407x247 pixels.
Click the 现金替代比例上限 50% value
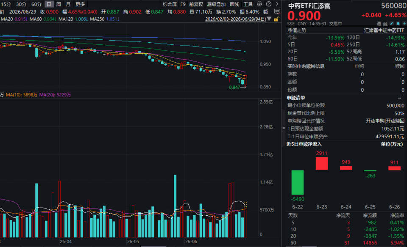coord(399,113)
